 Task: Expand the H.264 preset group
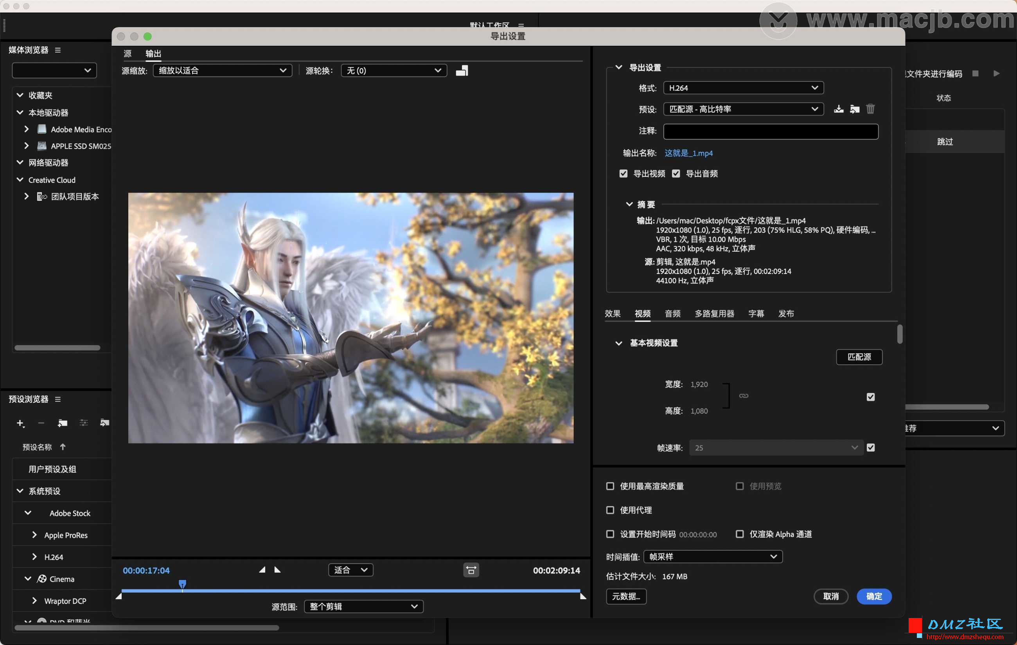tap(35, 557)
